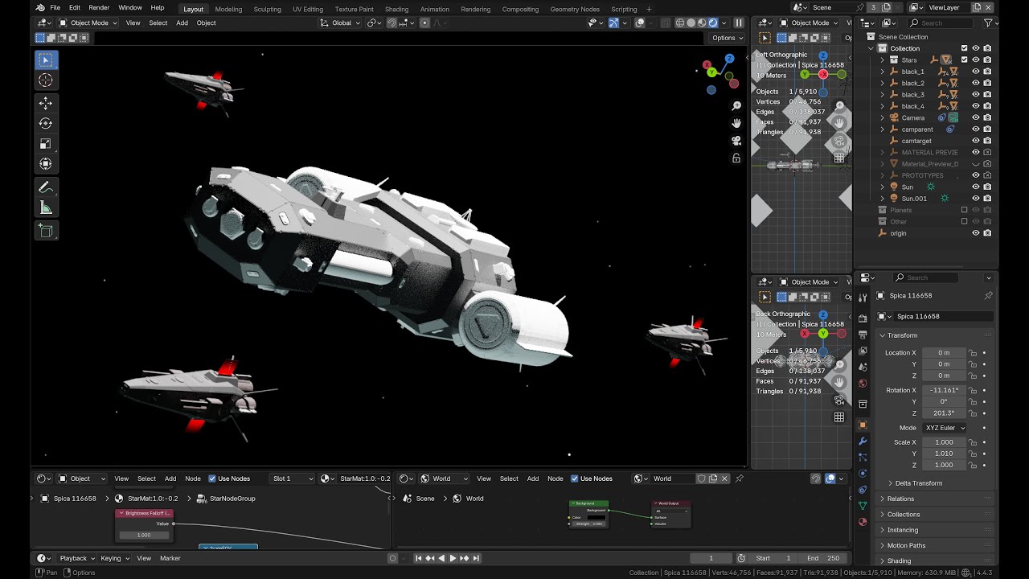This screenshot has height=579, width=1029.
Task: Click the zoom magnifier in main viewport
Action: click(736, 106)
